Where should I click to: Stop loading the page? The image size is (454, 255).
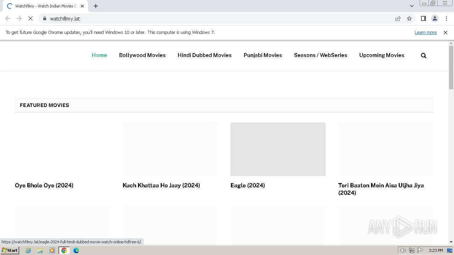pyautogui.click(x=31, y=18)
